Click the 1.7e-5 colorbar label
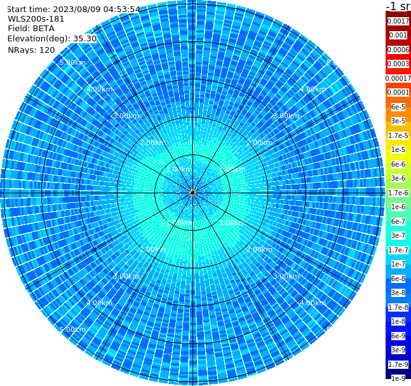 pyautogui.click(x=398, y=135)
